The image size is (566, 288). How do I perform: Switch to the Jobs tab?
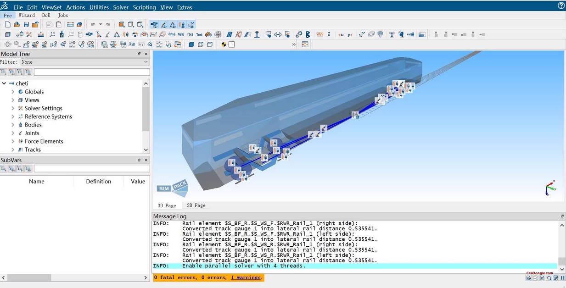[x=63, y=15]
